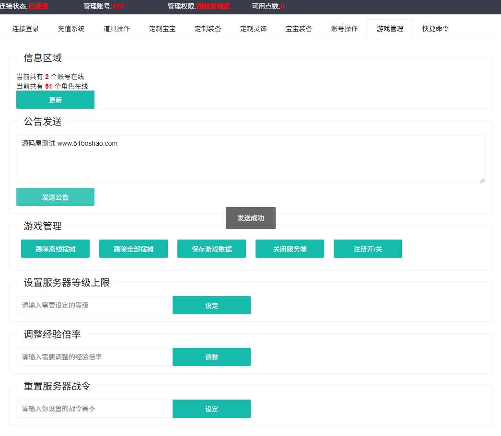Switch to the 连接登录 tab
The image size is (501, 436).
[x=26, y=29]
